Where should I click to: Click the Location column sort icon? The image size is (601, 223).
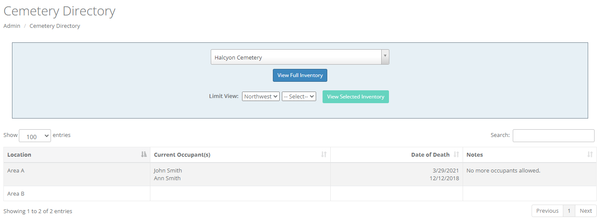click(x=144, y=155)
